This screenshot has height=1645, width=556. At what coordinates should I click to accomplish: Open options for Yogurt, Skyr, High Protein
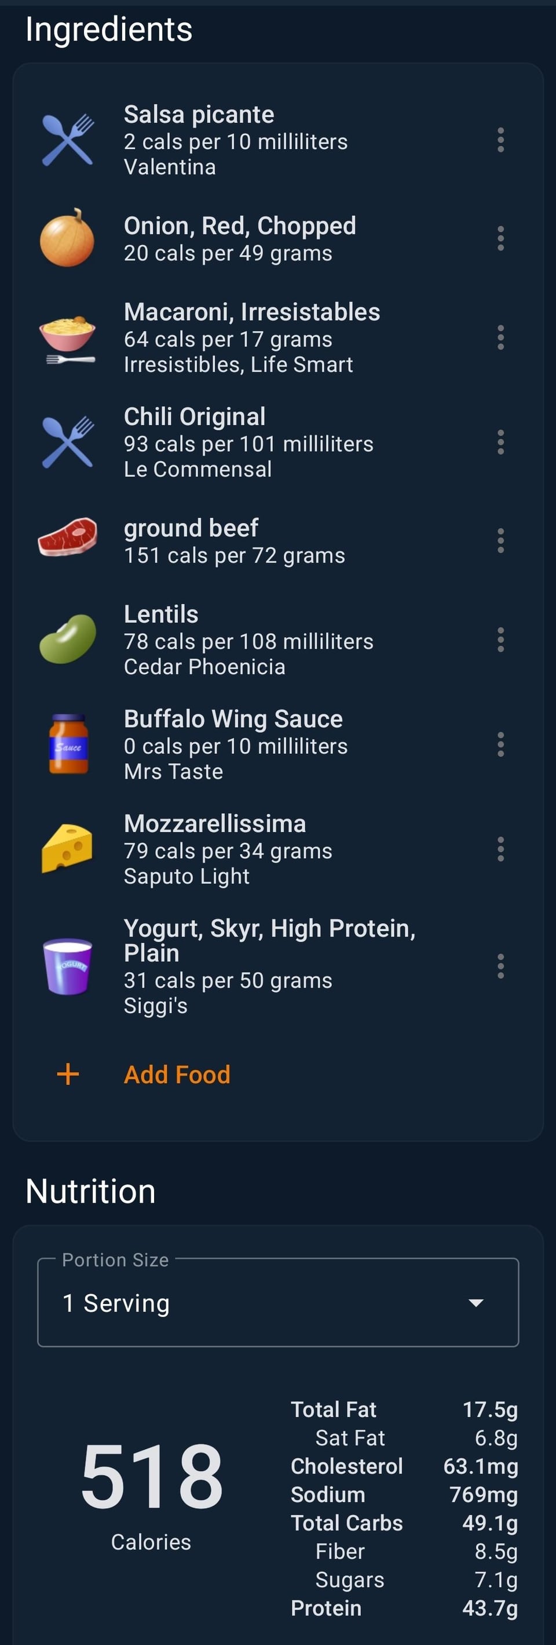[x=500, y=967]
